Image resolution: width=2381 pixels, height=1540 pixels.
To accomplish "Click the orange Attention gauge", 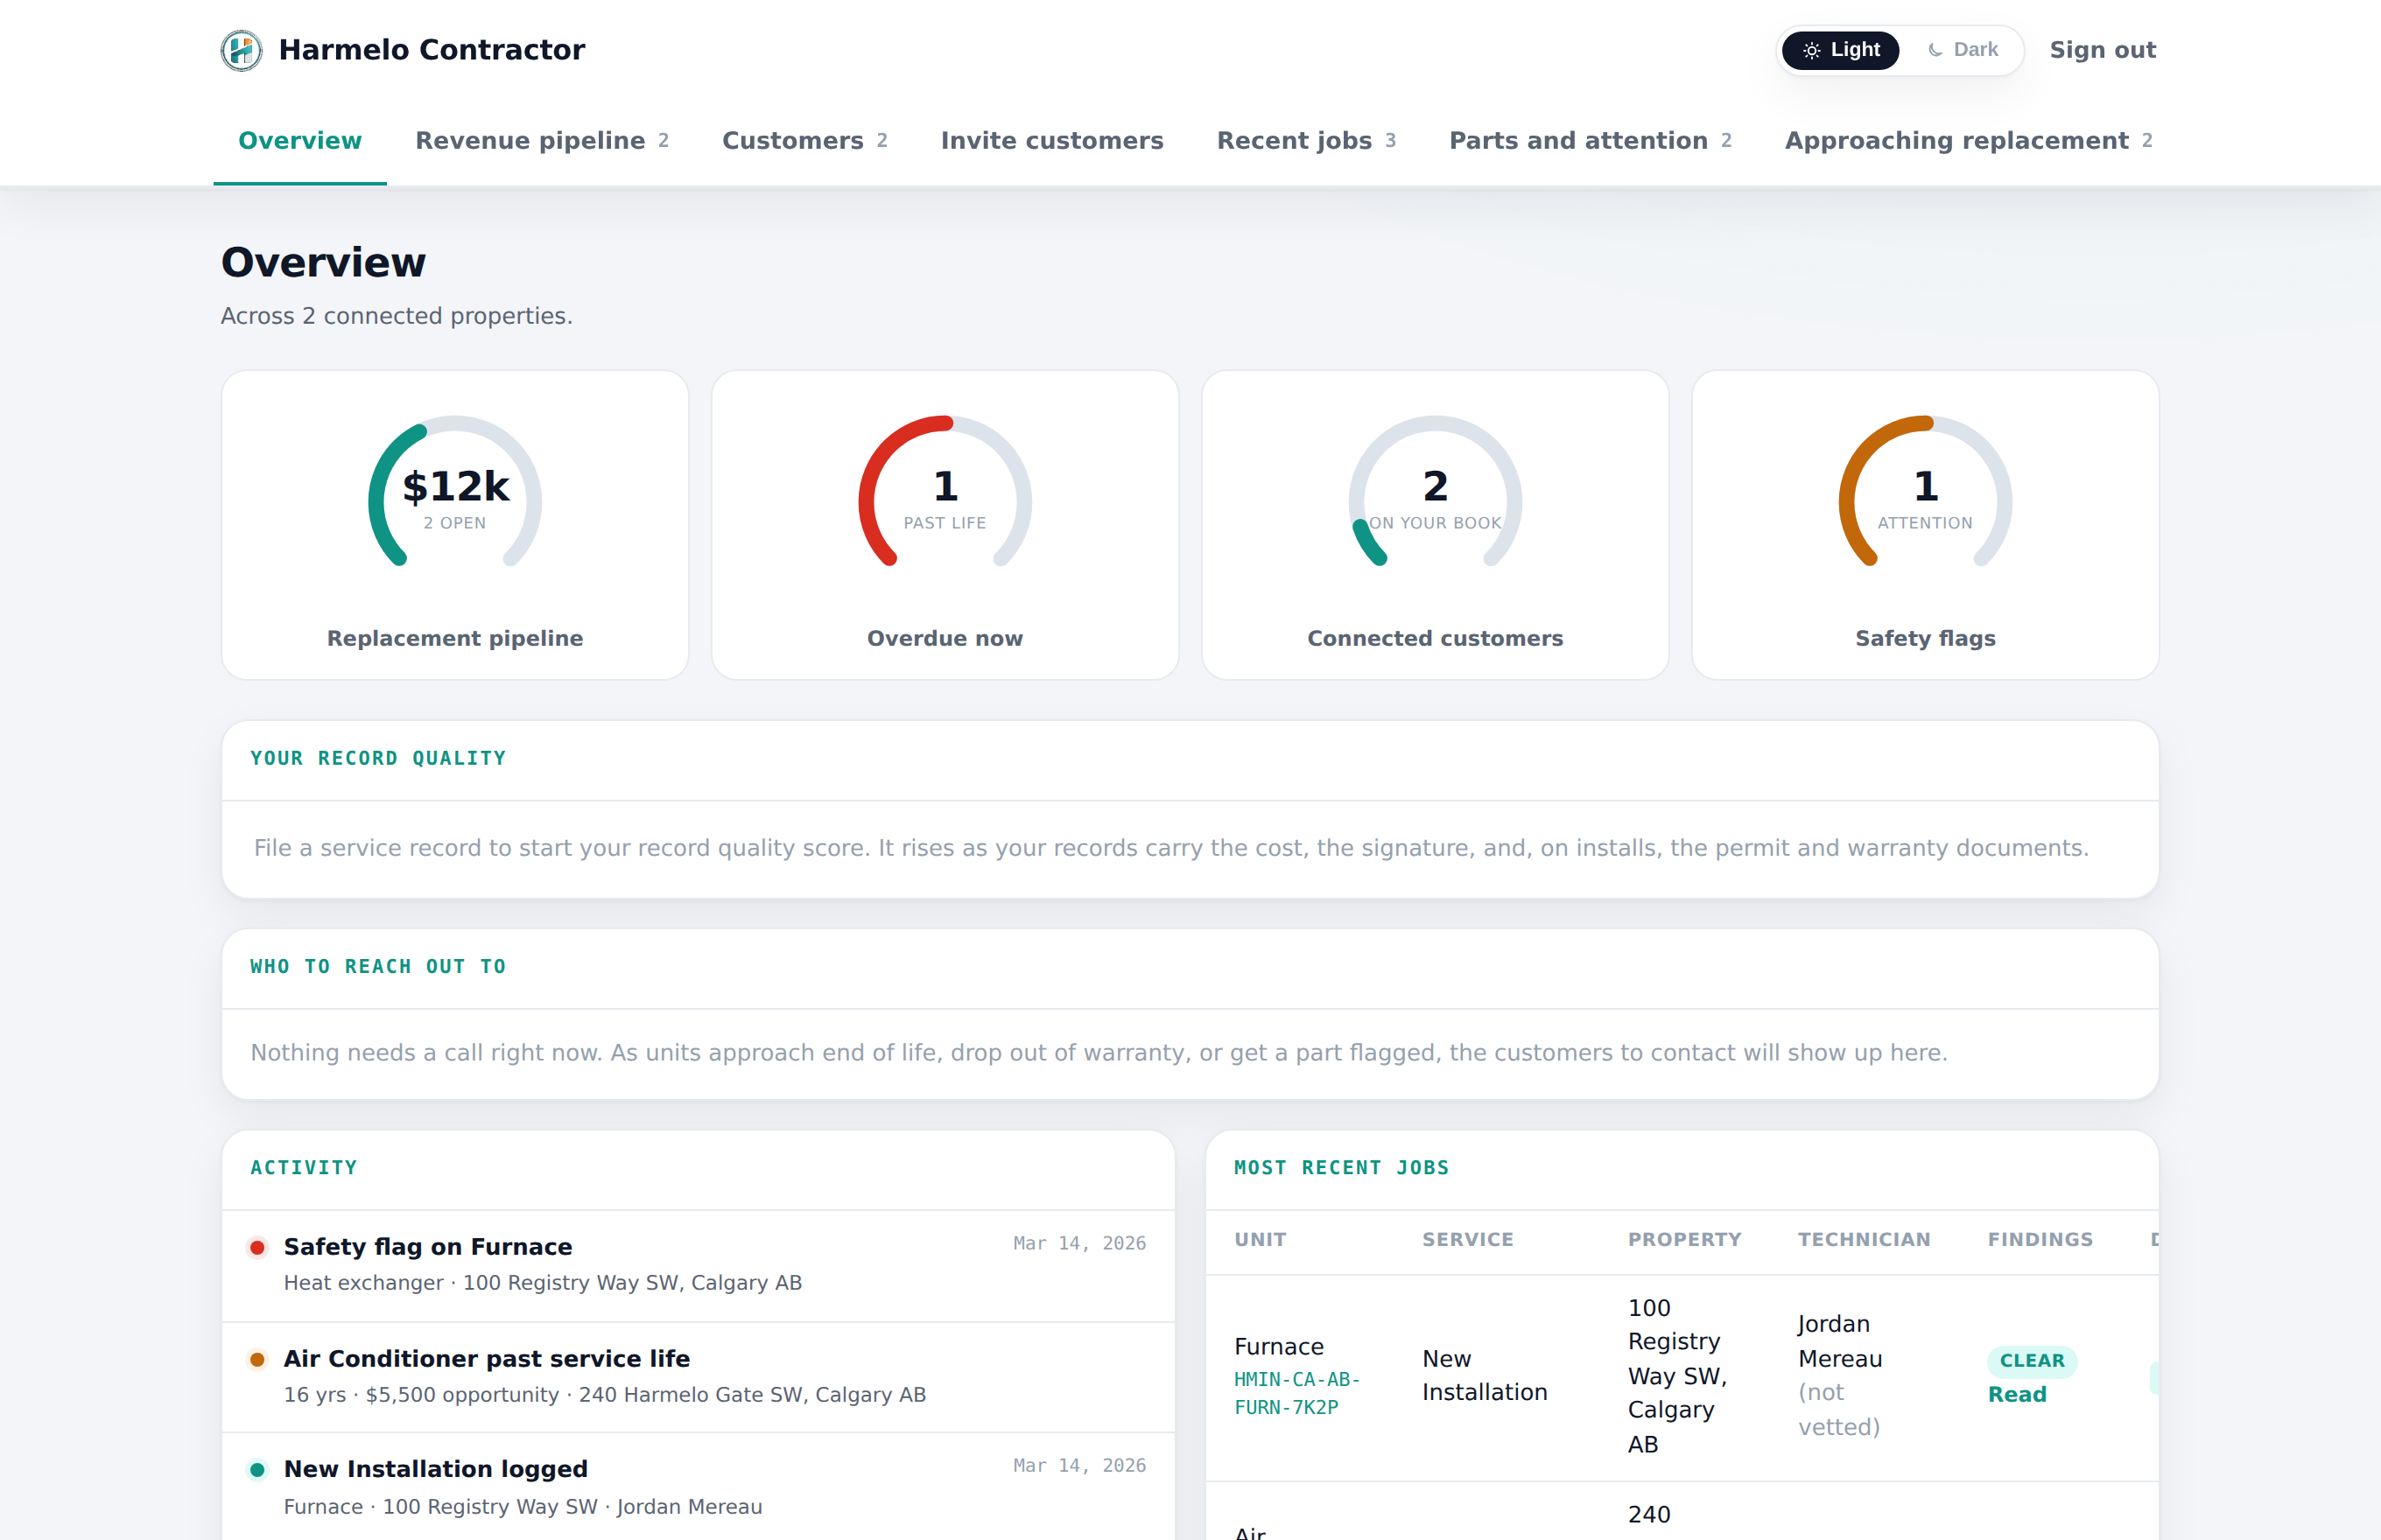I will click(x=1926, y=492).
